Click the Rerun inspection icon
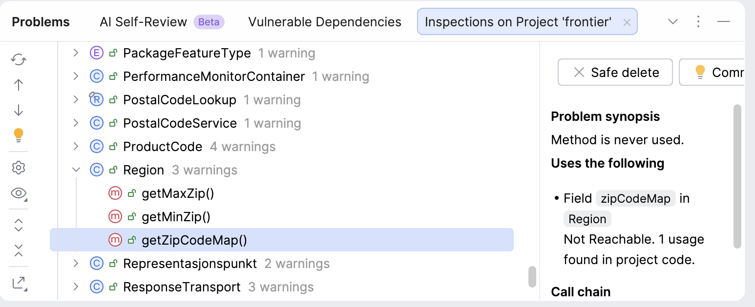Viewport: 755px width, 307px height. 19,59
